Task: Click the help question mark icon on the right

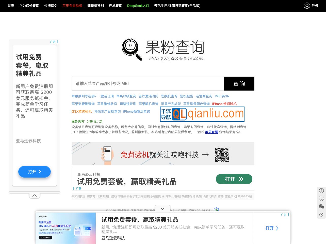Action: pos(321,190)
